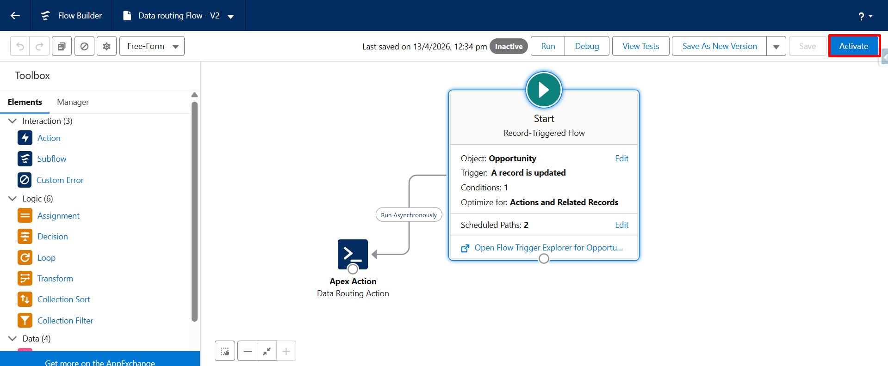The height and width of the screenshot is (366, 888).
Task: Zoom out the canvas
Action: coord(248,351)
